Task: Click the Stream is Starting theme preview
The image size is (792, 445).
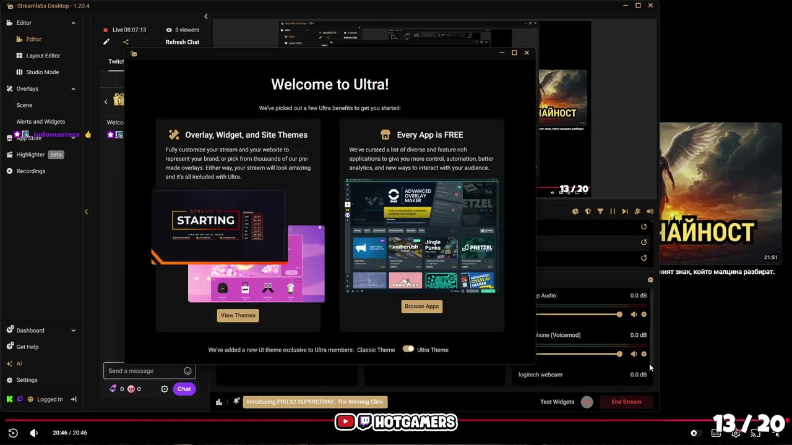Action: tap(220, 227)
